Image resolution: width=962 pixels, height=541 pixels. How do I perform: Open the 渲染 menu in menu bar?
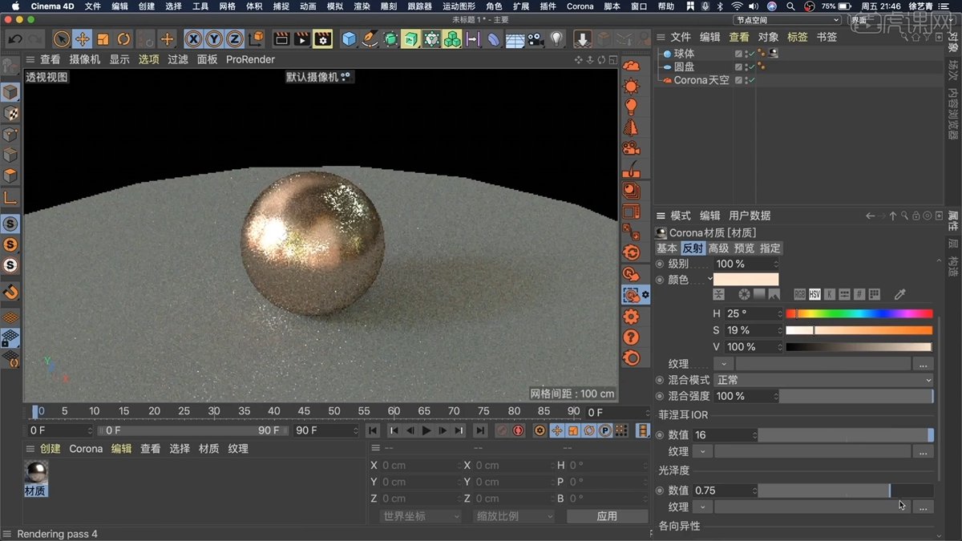[x=362, y=6]
